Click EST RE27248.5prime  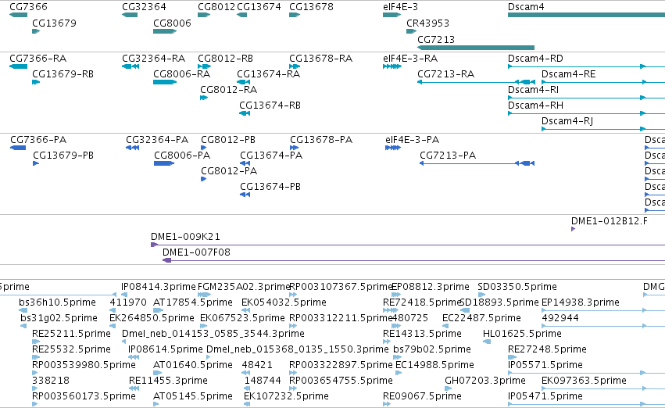(547, 349)
